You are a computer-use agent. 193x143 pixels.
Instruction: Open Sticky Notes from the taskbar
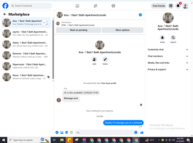[69, 140]
